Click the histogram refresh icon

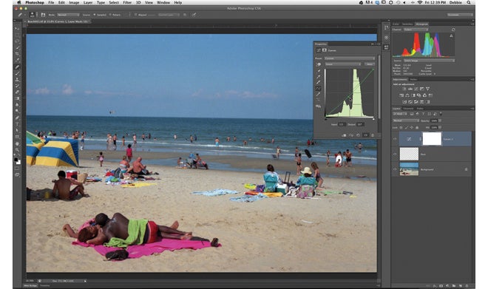(x=453, y=30)
